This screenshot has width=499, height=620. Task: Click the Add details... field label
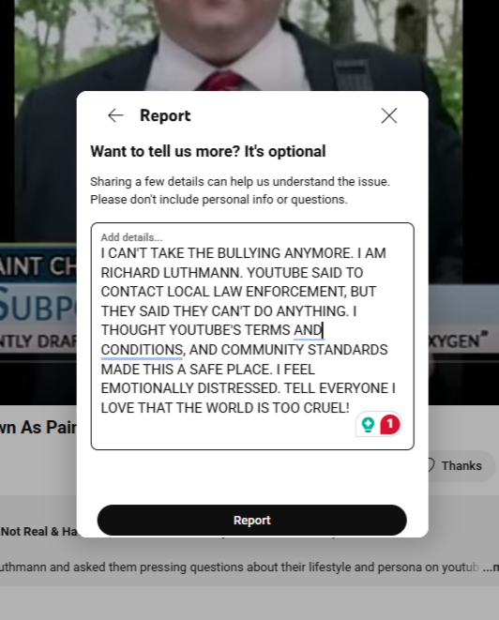click(x=131, y=237)
